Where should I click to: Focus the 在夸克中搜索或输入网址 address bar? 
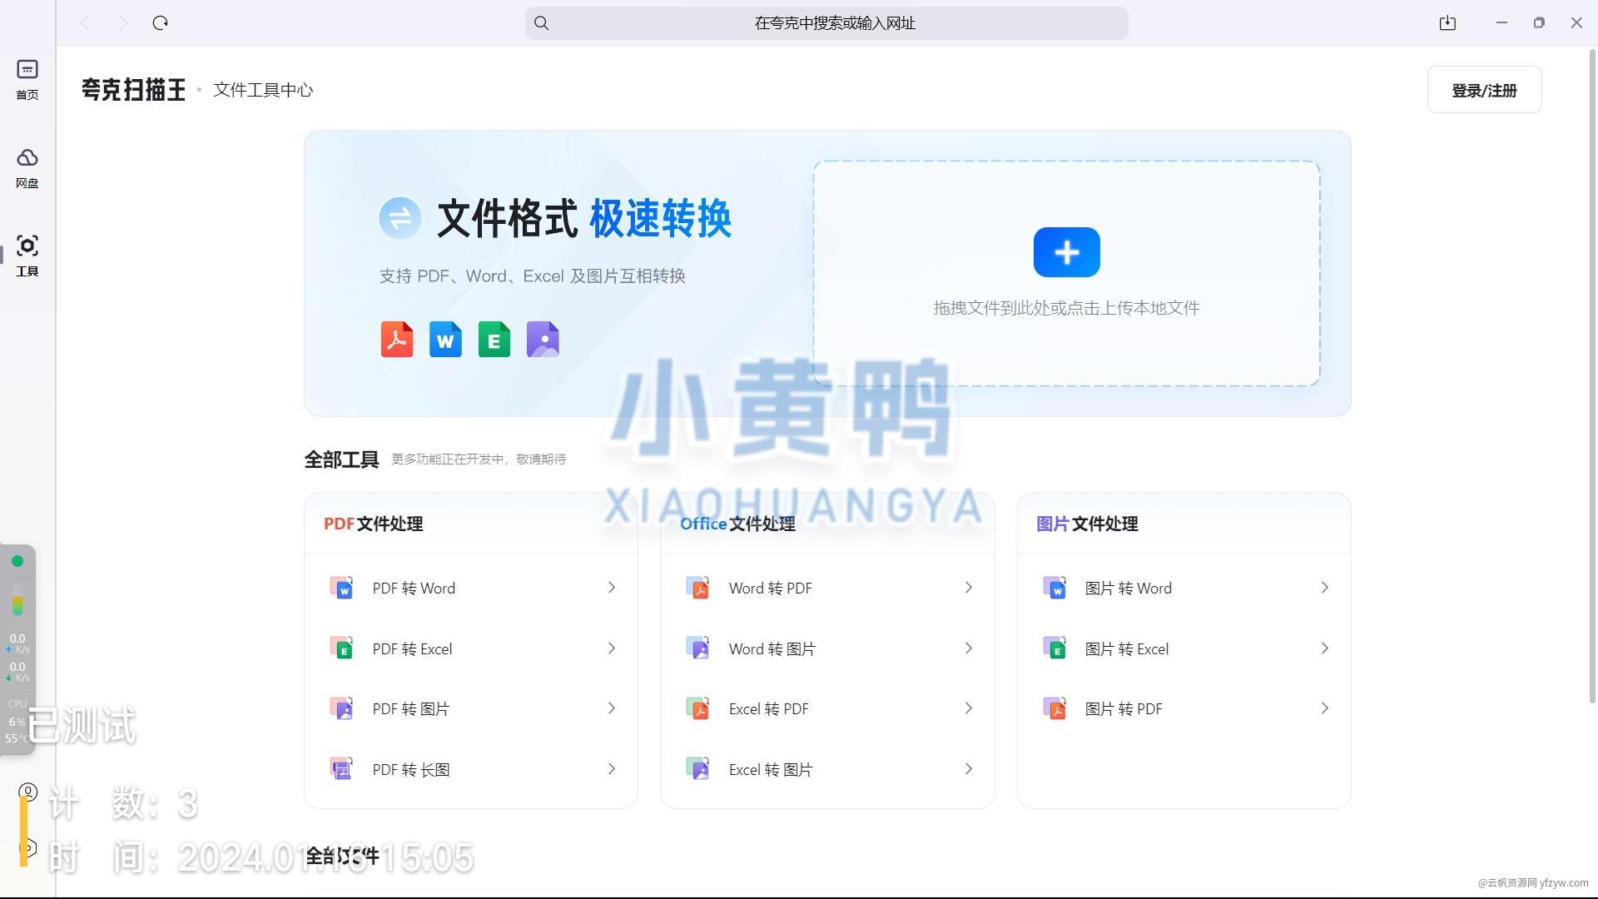point(826,23)
